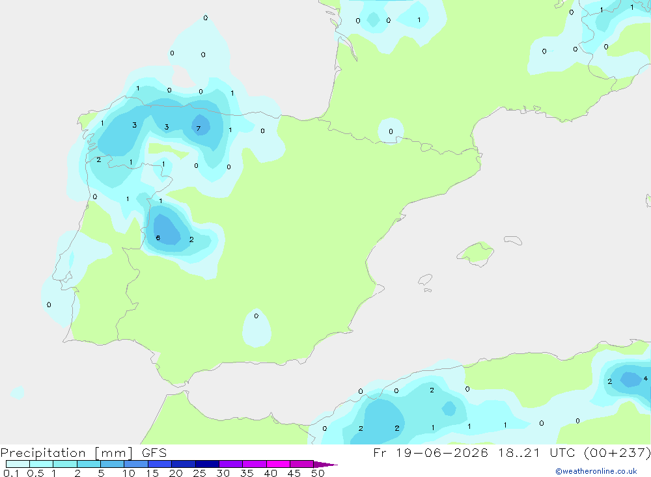This screenshot has width=651, height=477.
Task: Select the legend label '30'
Action: [223, 473]
